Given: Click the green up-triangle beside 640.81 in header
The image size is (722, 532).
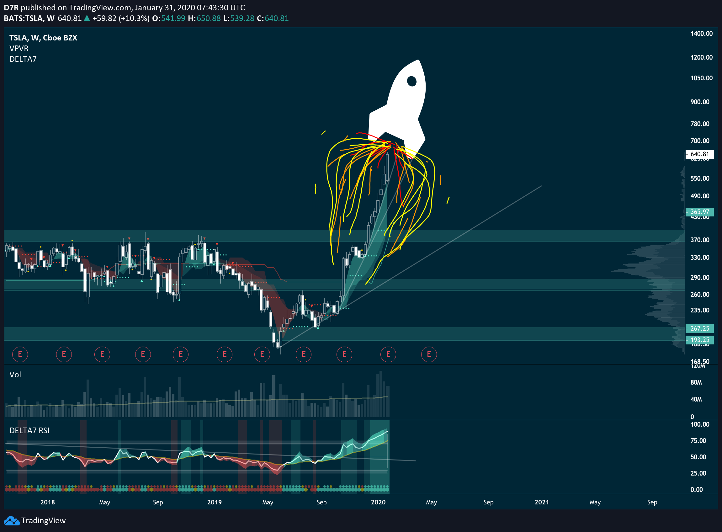Looking at the screenshot, I should coord(87,19).
